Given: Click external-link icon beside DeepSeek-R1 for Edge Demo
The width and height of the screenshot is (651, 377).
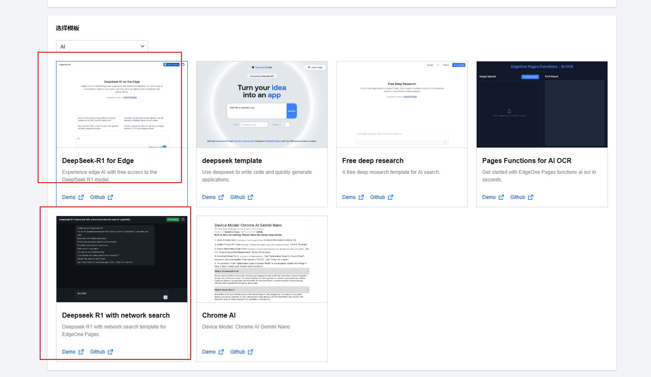Looking at the screenshot, I should pos(81,197).
